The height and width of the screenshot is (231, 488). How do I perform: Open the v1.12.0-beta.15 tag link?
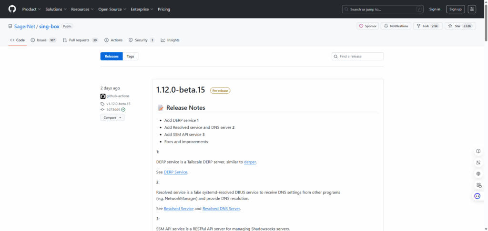point(118,104)
